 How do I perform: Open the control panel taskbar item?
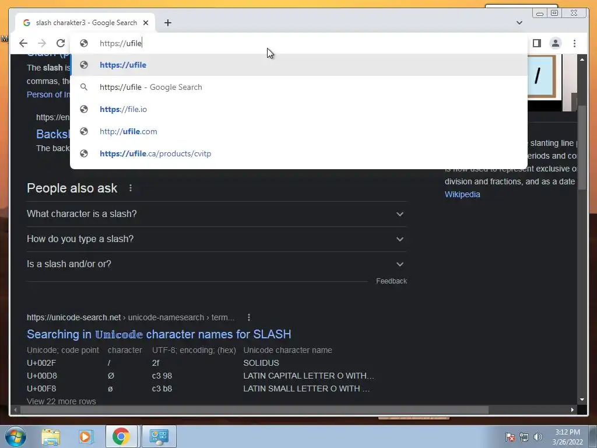coord(159,436)
